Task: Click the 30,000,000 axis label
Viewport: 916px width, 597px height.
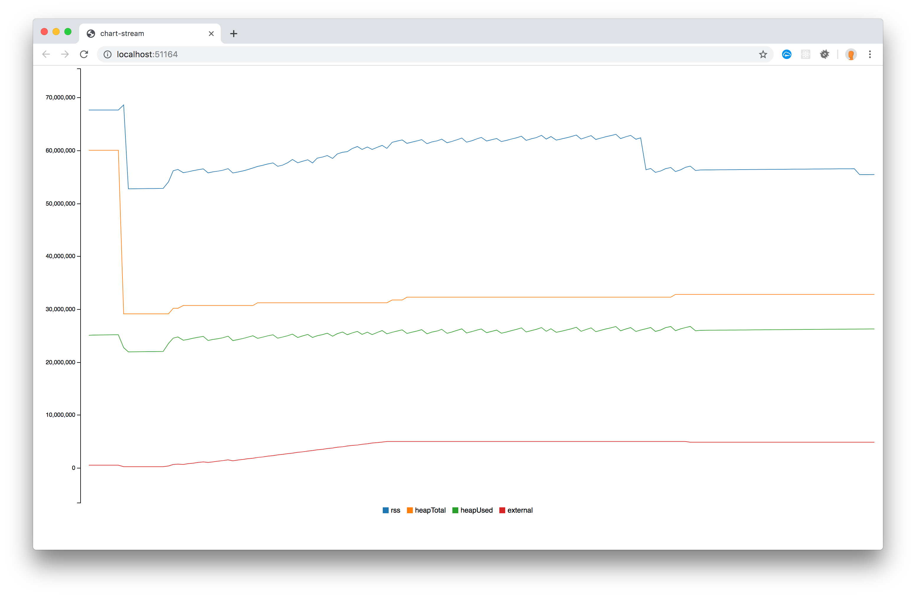Action: (x=60, y=309)
